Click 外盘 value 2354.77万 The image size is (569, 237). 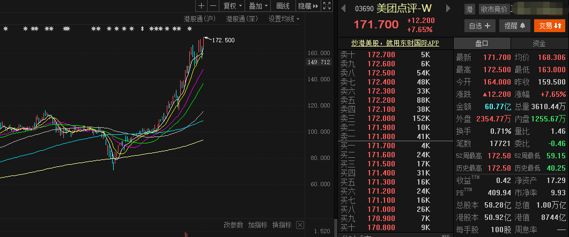[493, 119]
